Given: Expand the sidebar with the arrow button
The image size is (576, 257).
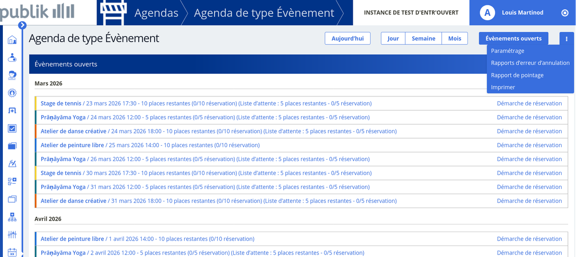Looking at the screenshot, I should coord(22,25).
